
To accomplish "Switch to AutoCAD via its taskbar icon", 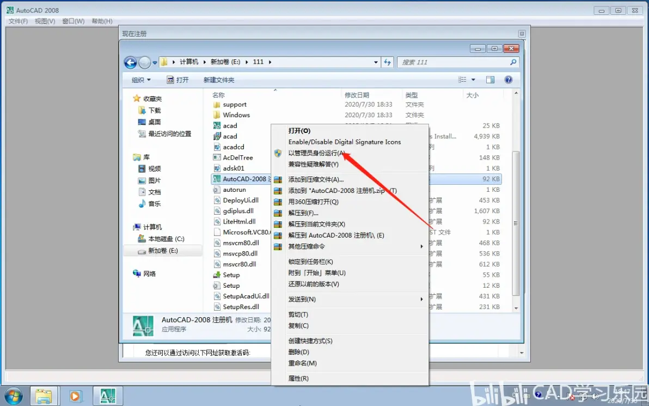I will 108,396.
